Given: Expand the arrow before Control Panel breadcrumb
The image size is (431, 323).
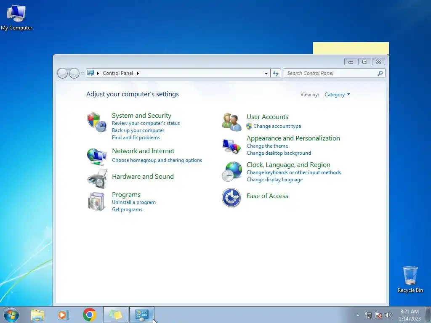Looking at the screenshot, I should tap(98, 73).
